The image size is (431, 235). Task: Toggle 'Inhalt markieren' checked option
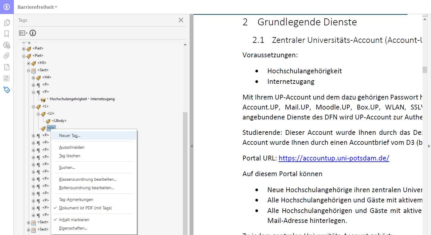point(74,220)
